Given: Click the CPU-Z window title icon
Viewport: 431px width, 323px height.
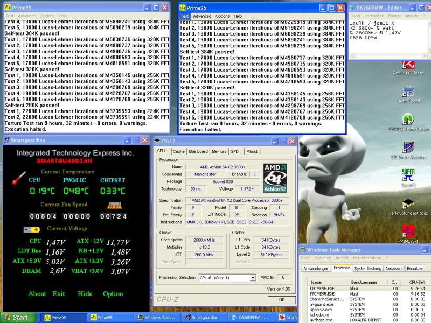Looking at the screenshot, I should 157,141.
